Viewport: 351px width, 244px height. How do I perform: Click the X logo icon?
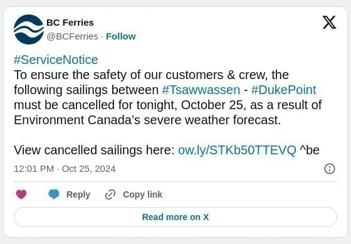[x=329, y=22]
